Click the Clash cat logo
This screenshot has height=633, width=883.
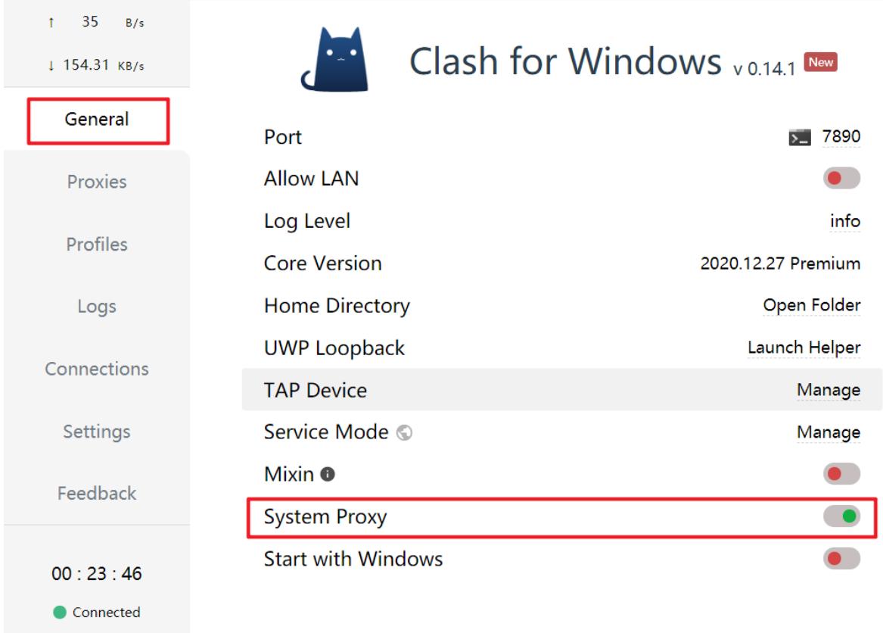335,59
